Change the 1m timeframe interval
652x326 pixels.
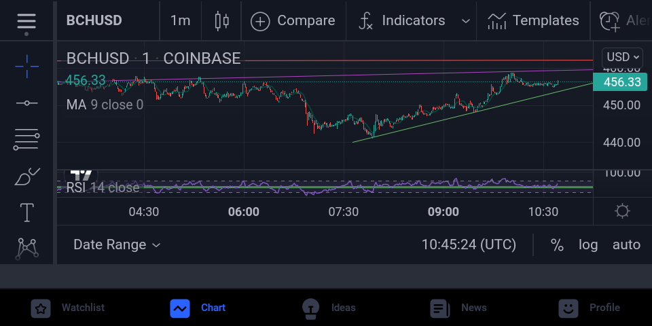(x=180, y=21)
